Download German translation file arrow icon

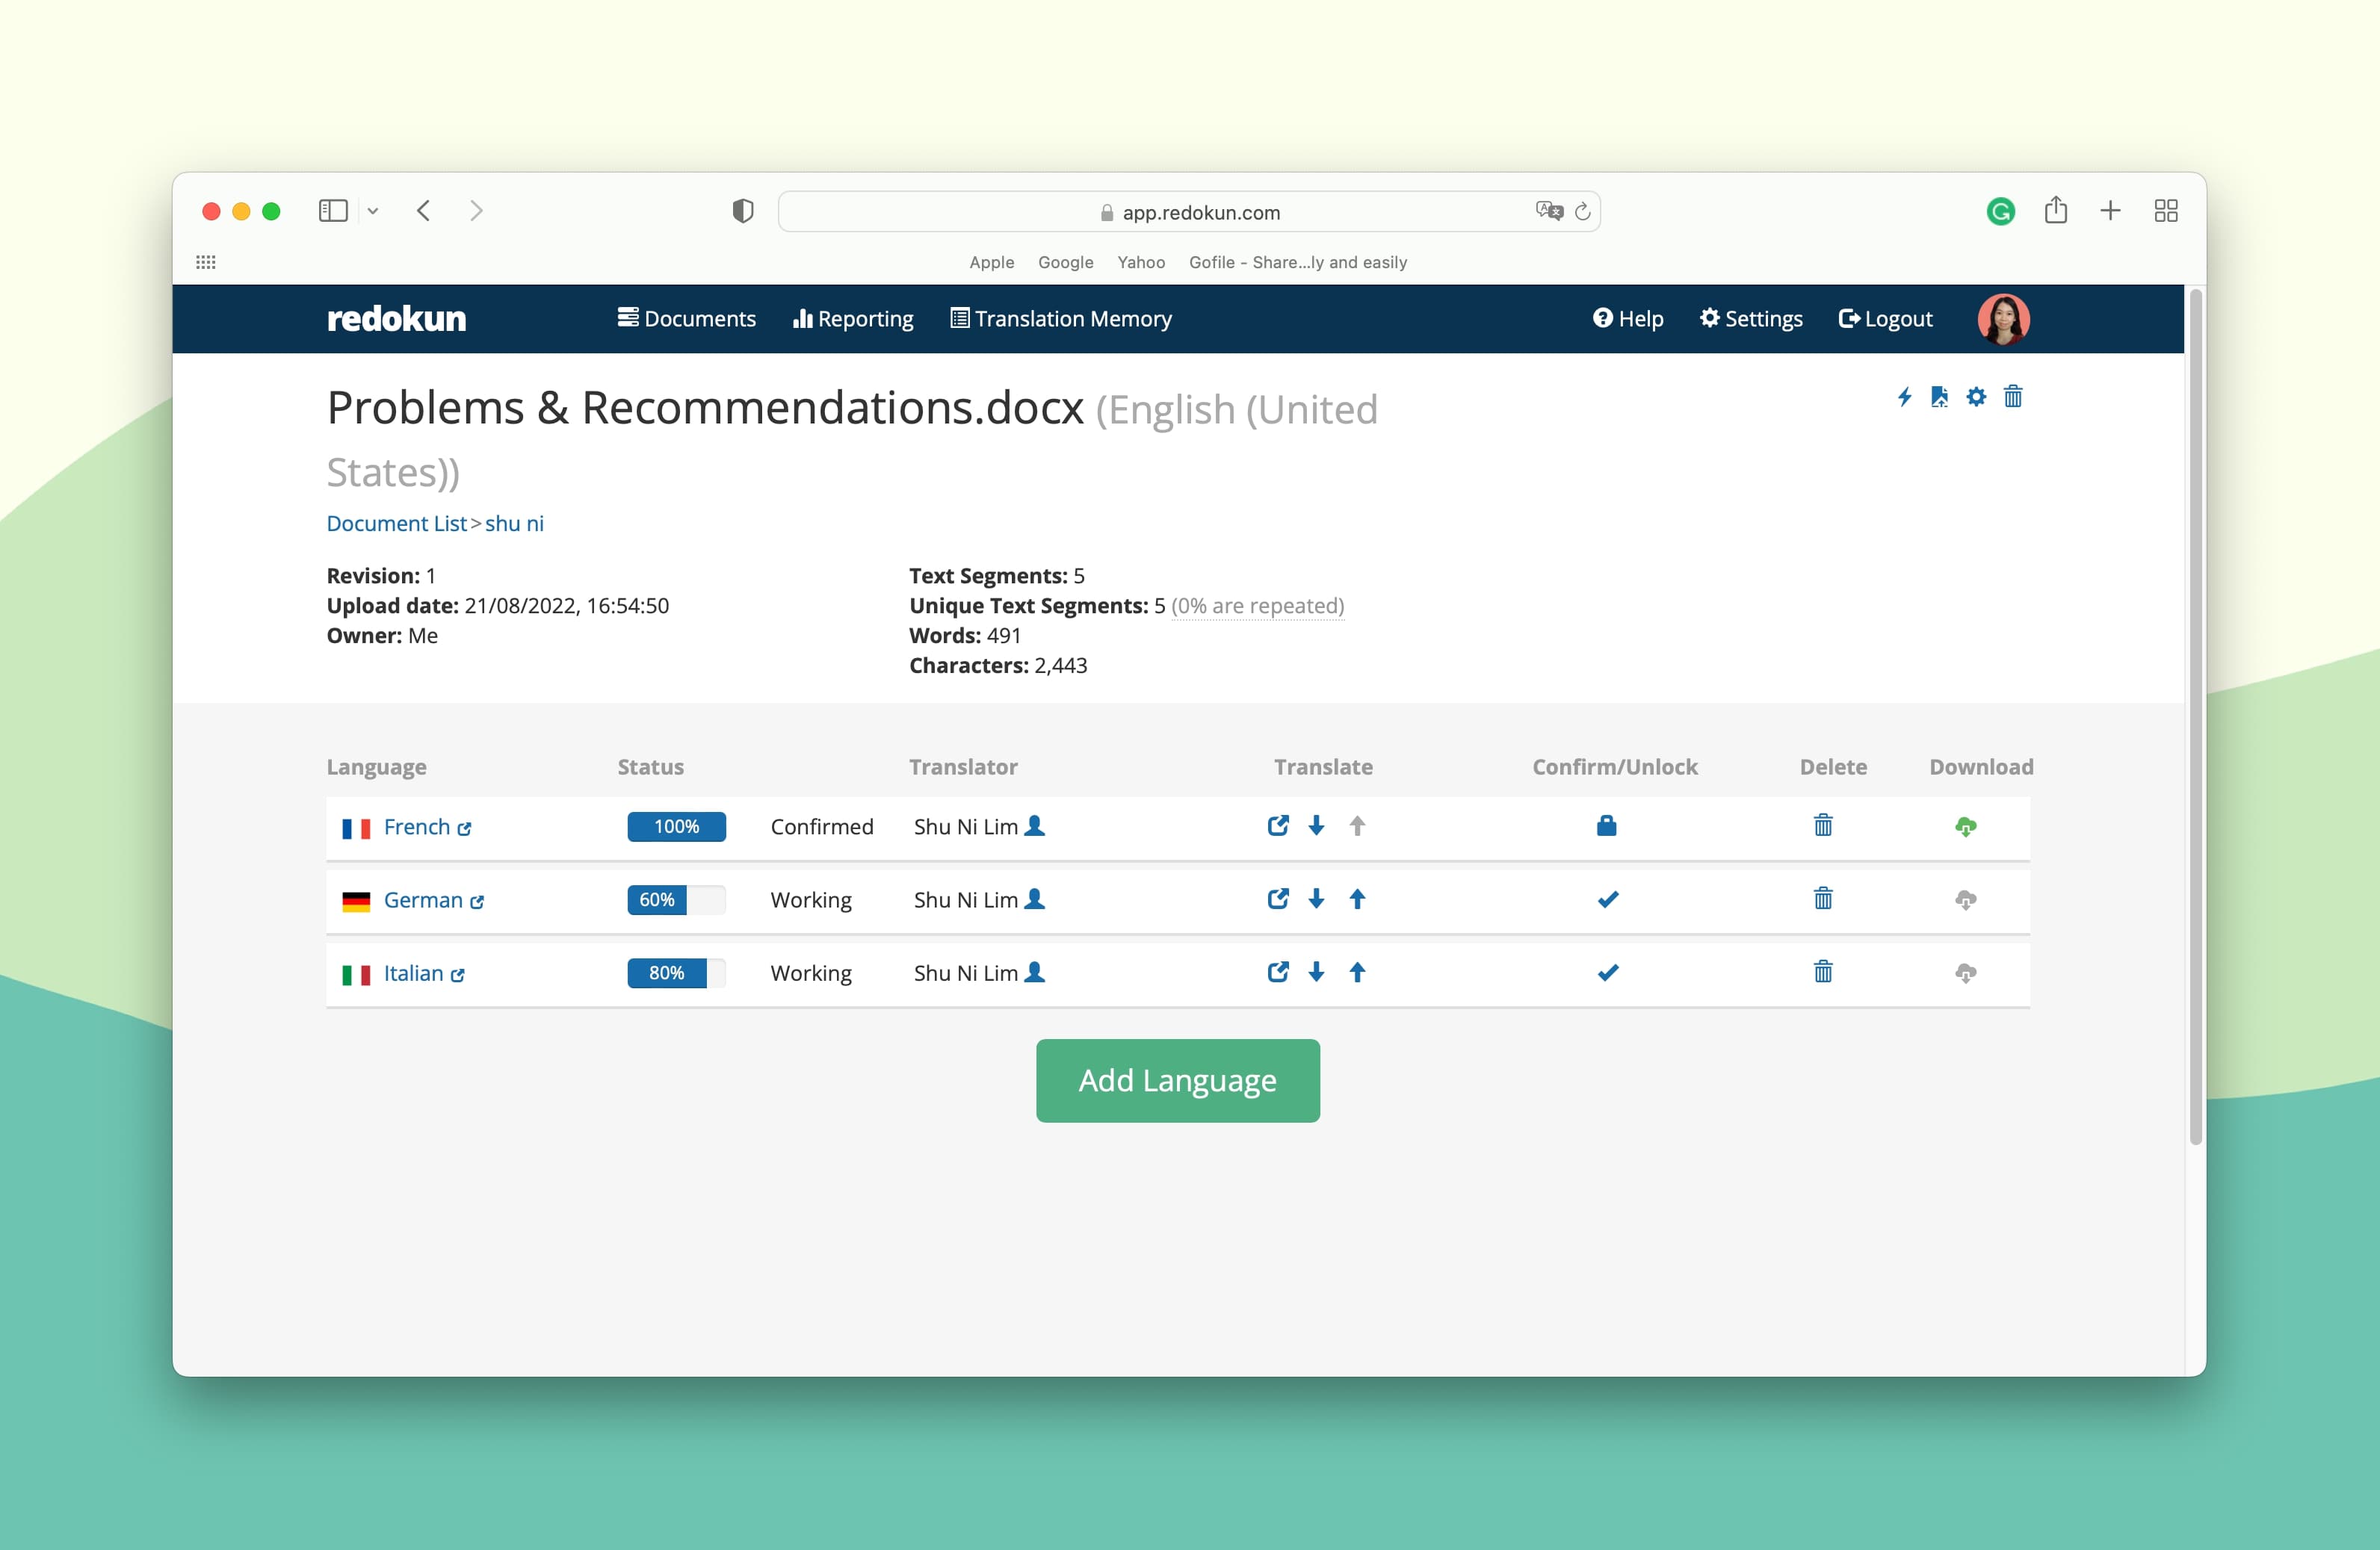click(1316, 899)
